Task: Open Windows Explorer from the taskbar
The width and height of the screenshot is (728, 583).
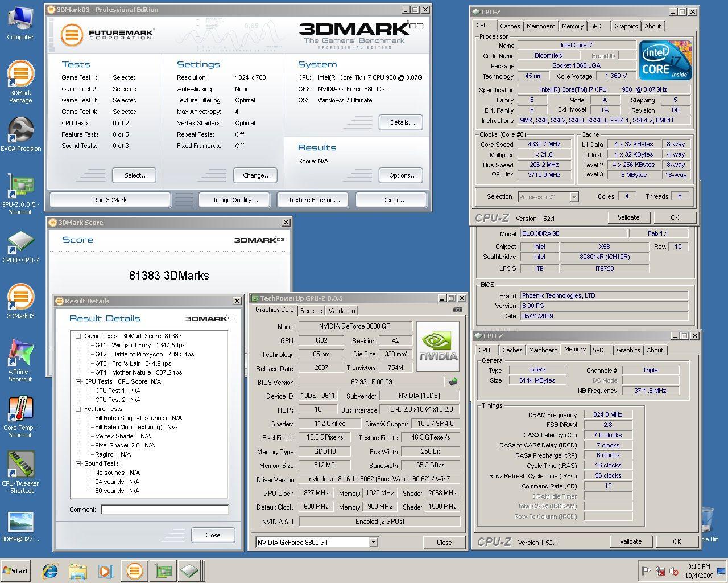Action: tap(78, 570)
